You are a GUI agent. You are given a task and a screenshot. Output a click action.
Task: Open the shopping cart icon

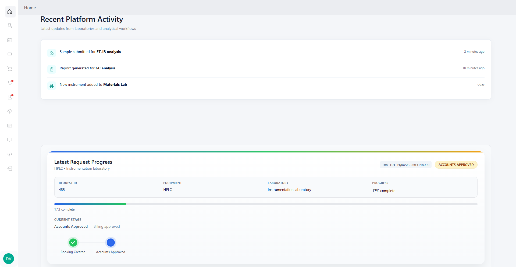coord(10,69)
